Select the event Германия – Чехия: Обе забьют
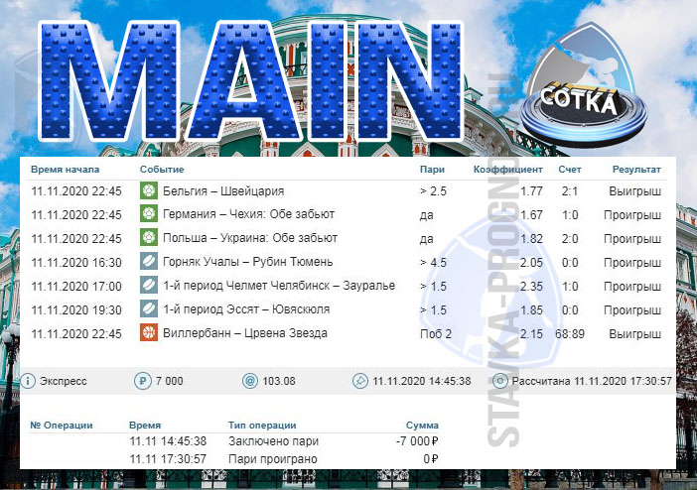The image size is (697, 490). click(x=248, y=214)
